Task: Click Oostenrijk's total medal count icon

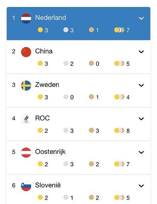Action: (x=119, y=164)
